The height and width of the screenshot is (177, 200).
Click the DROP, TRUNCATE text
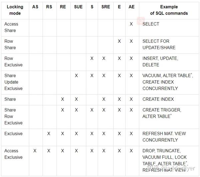point(161,151)
